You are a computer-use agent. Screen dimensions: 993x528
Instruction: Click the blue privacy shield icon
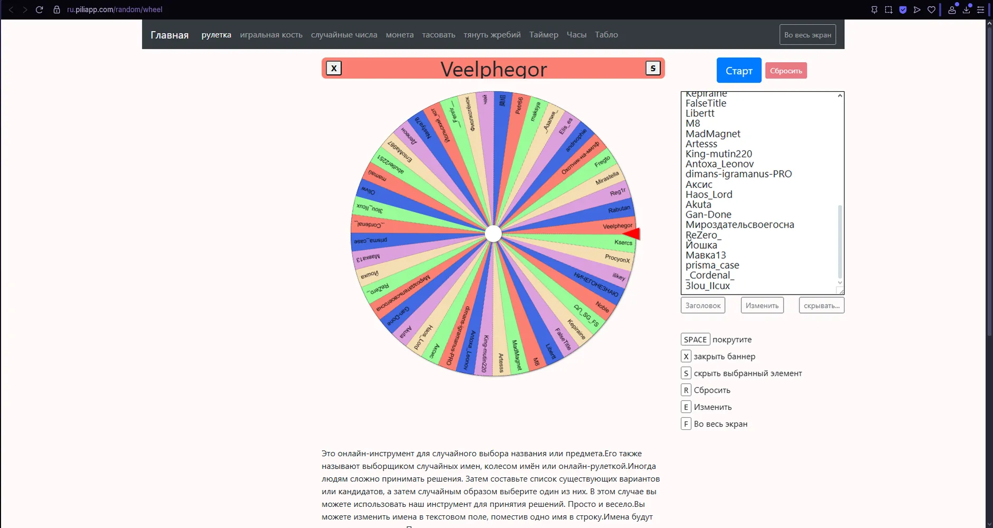(x=903, y=10)
